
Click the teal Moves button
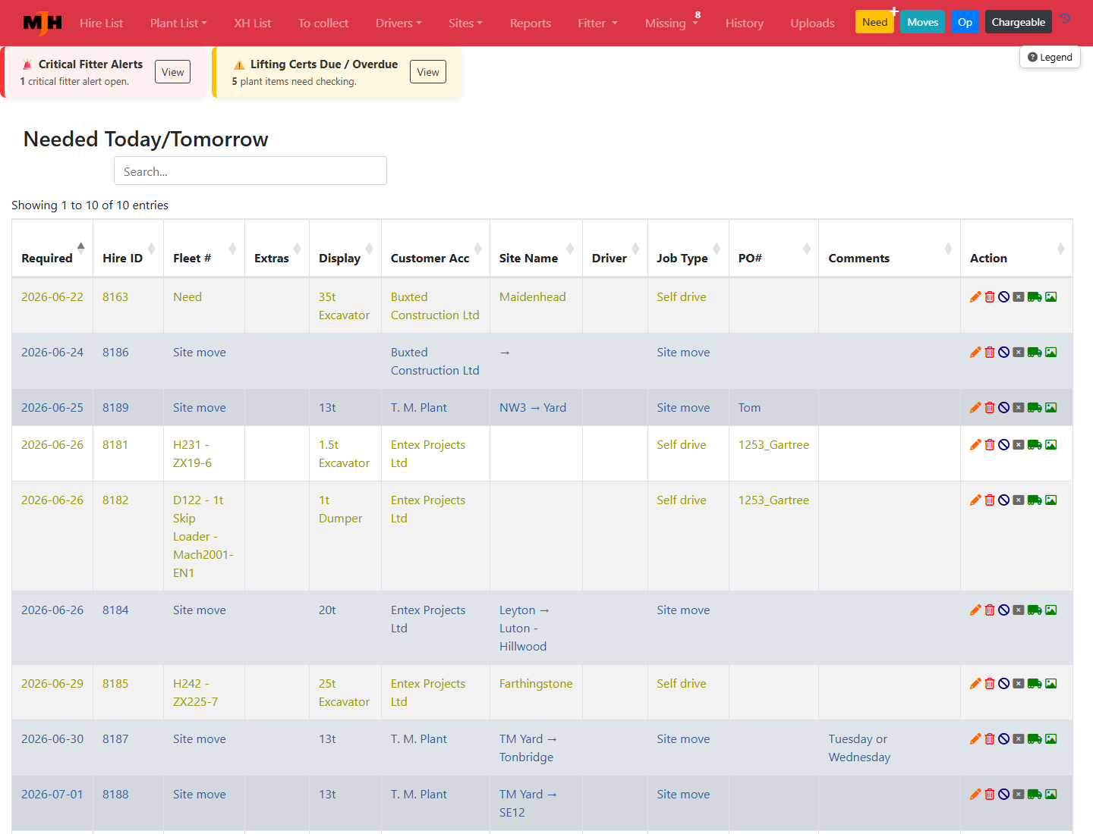click(923, 22)
